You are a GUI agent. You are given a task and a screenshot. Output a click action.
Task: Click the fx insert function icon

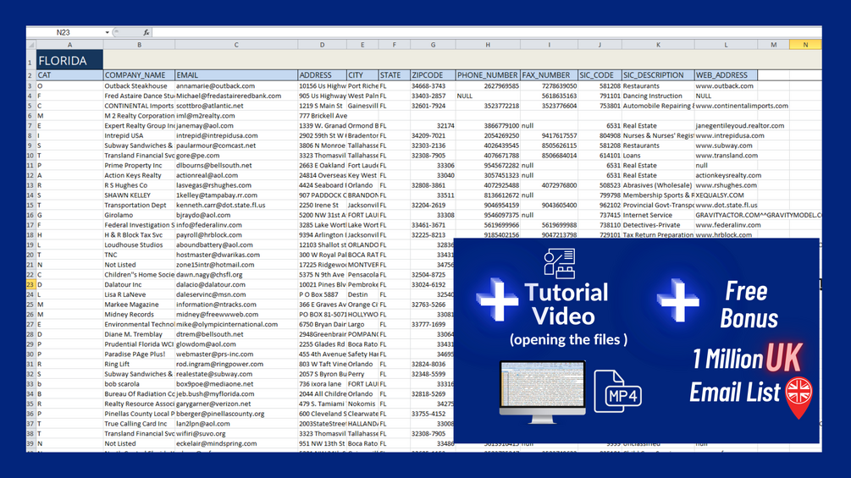coord(146,32)
